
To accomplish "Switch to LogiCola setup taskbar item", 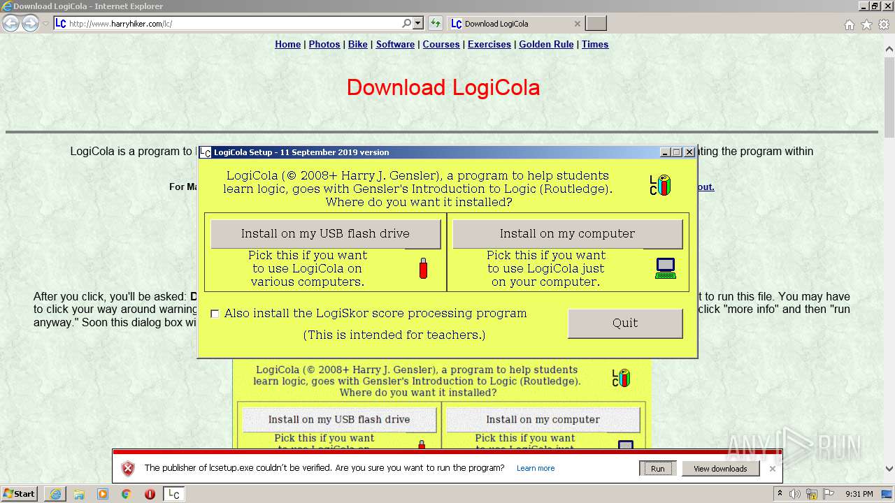I will point(173,494).
